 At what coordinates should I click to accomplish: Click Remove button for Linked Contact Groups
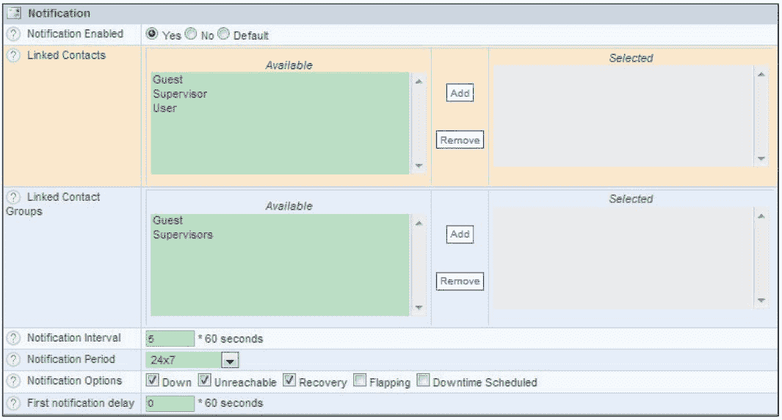tap(460, 281)
